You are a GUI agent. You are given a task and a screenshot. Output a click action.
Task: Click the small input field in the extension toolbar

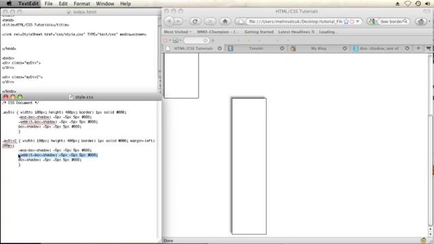(196, 41)
